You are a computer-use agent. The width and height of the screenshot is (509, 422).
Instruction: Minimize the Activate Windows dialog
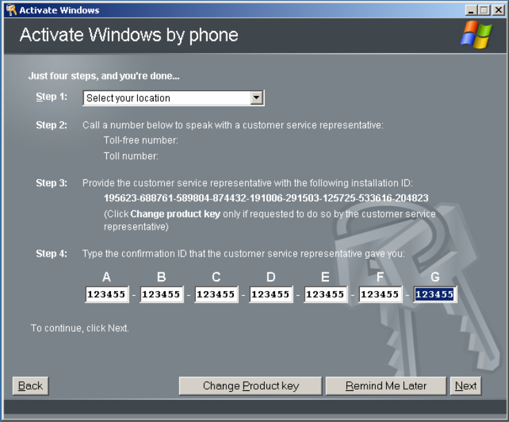pos(470,10)
